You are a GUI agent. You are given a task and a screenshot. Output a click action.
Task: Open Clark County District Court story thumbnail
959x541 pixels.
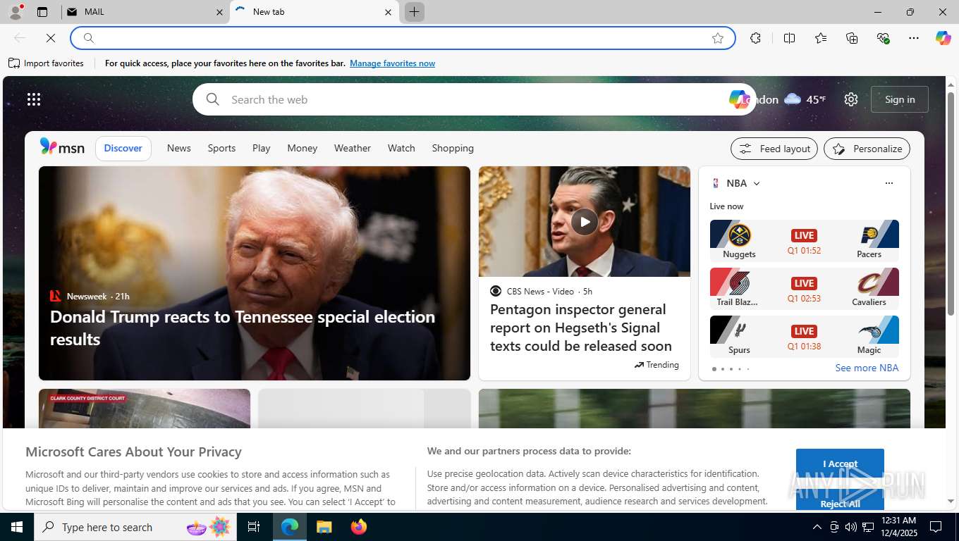tap(145, 409)
